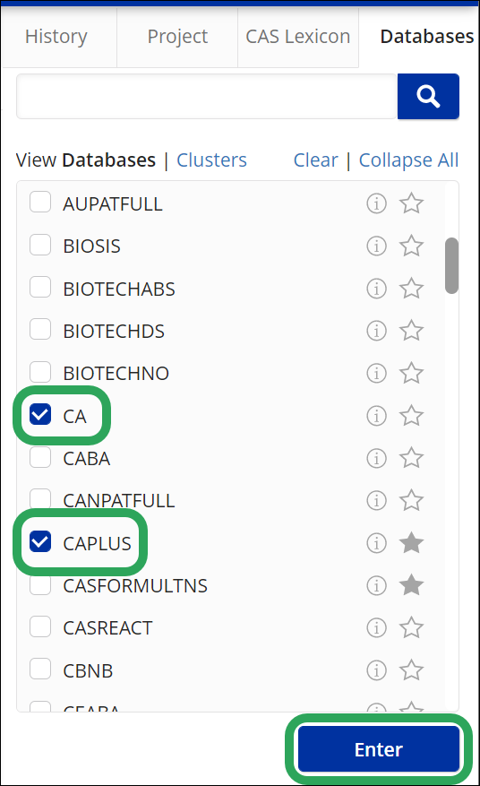Click the star next to CBNB
Screen dimensions: 480x786
[x=411, y=670]
